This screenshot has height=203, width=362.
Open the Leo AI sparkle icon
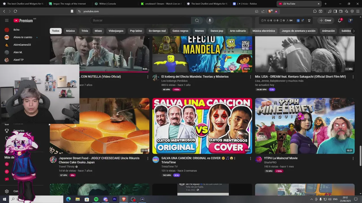pos(346,11)
